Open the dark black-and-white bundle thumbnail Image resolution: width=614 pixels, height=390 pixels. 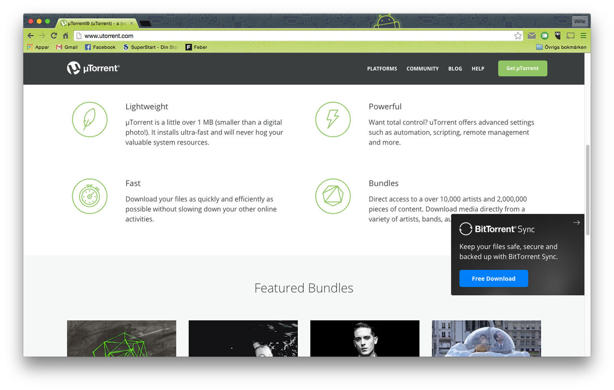tap(243, 338)
